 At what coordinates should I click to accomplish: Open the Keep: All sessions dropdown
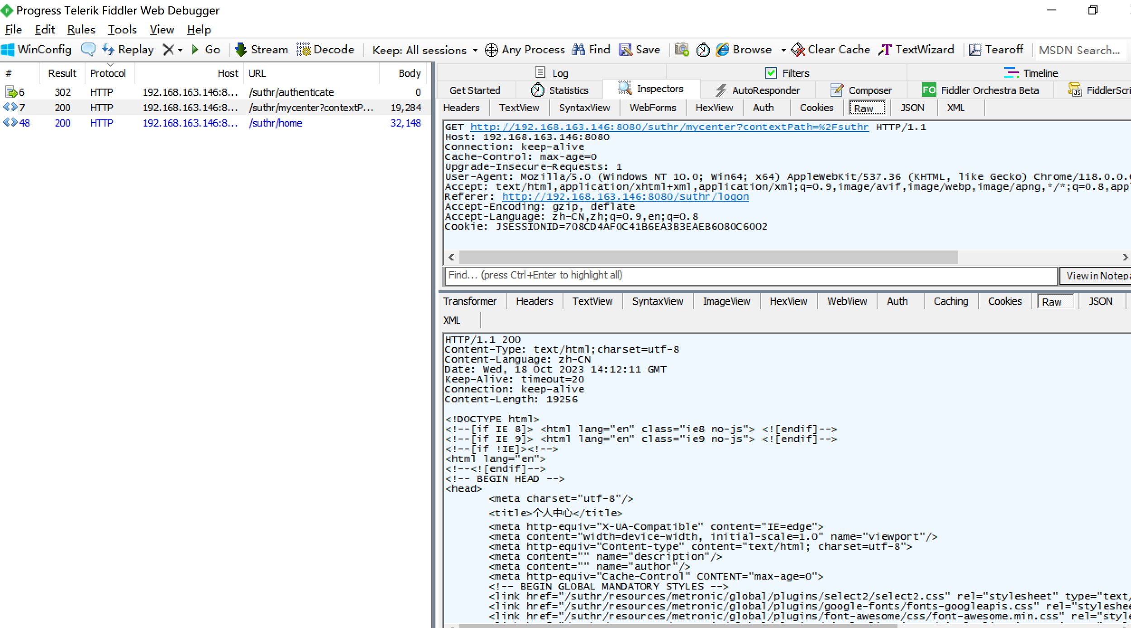point(425,50)
